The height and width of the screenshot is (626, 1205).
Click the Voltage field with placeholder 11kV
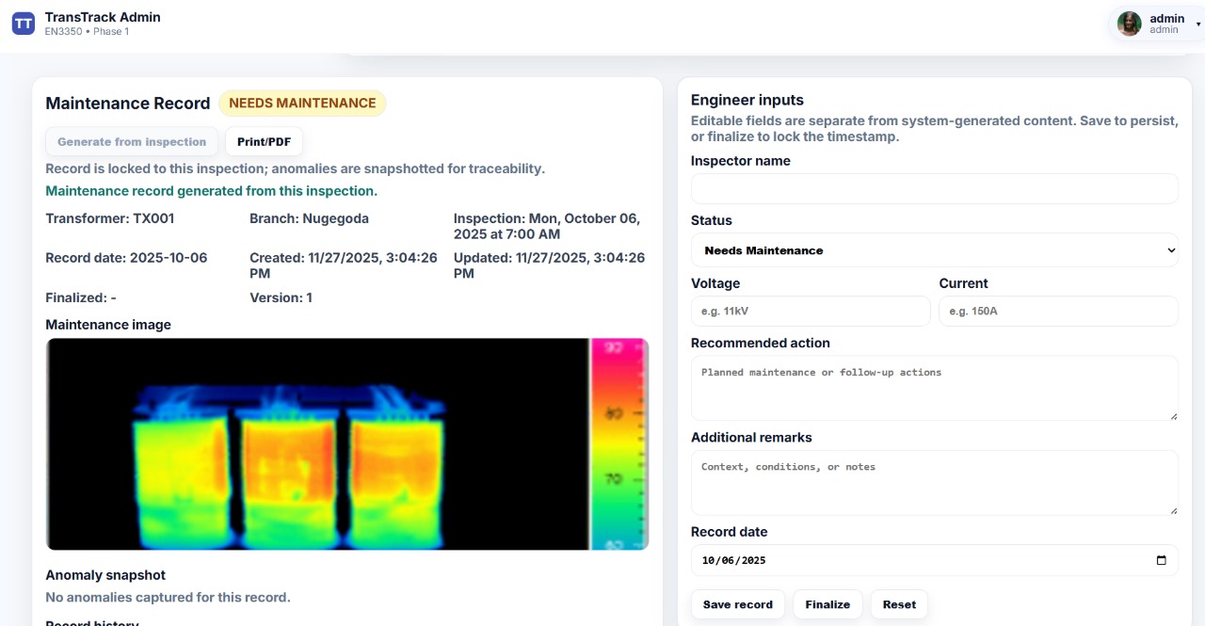click(810, 311)
